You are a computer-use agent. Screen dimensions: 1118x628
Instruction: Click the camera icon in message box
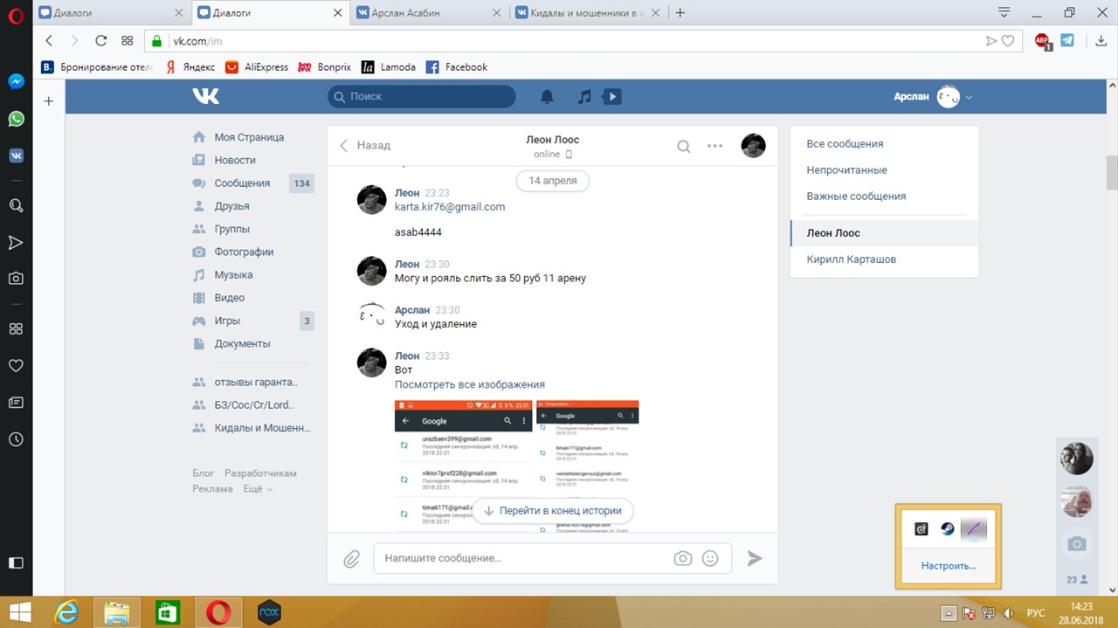coord(682,558)
